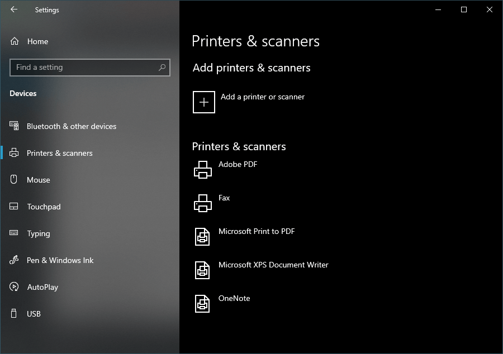The height and width of the screenshot is (354, 503).
Task: Select Microsoft Print to PDF entry
Action: point(257,231)
